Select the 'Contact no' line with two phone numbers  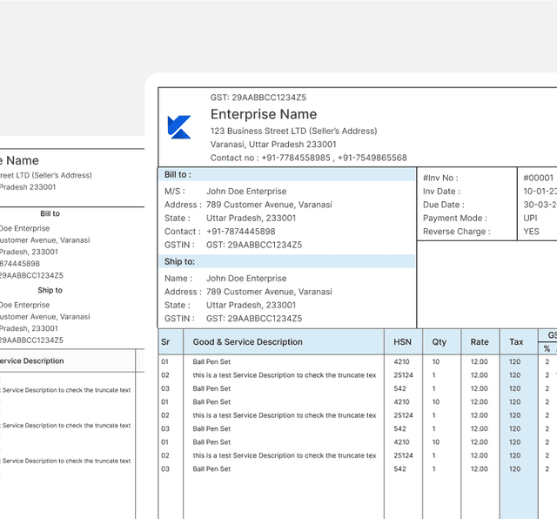tap(309, 158)
